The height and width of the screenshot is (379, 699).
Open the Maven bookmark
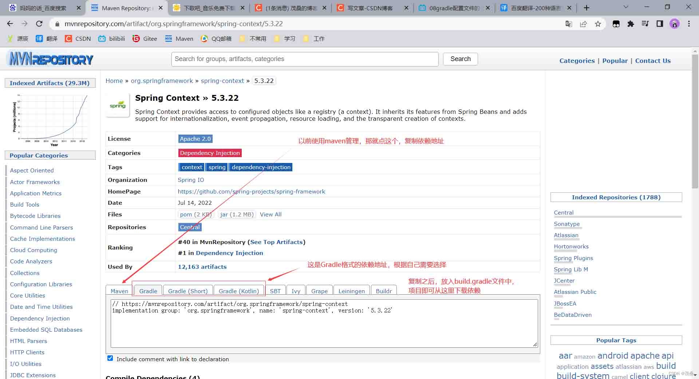(179, 39)
